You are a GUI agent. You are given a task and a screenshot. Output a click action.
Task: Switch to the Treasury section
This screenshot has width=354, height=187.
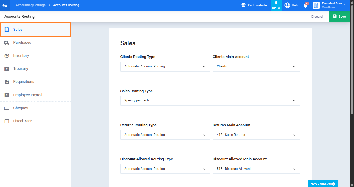coord(36,69)
